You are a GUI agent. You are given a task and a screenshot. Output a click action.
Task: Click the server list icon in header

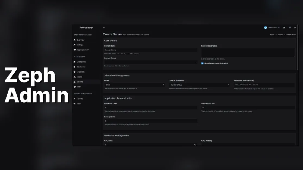coord(290,28)
